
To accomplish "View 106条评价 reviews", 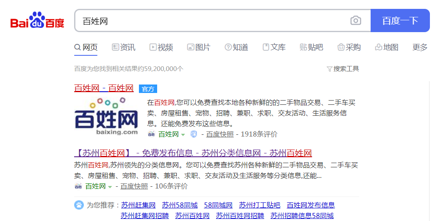I will tap(171, 186).
